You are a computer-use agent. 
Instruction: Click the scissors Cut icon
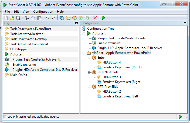click(x=27, y=18)
